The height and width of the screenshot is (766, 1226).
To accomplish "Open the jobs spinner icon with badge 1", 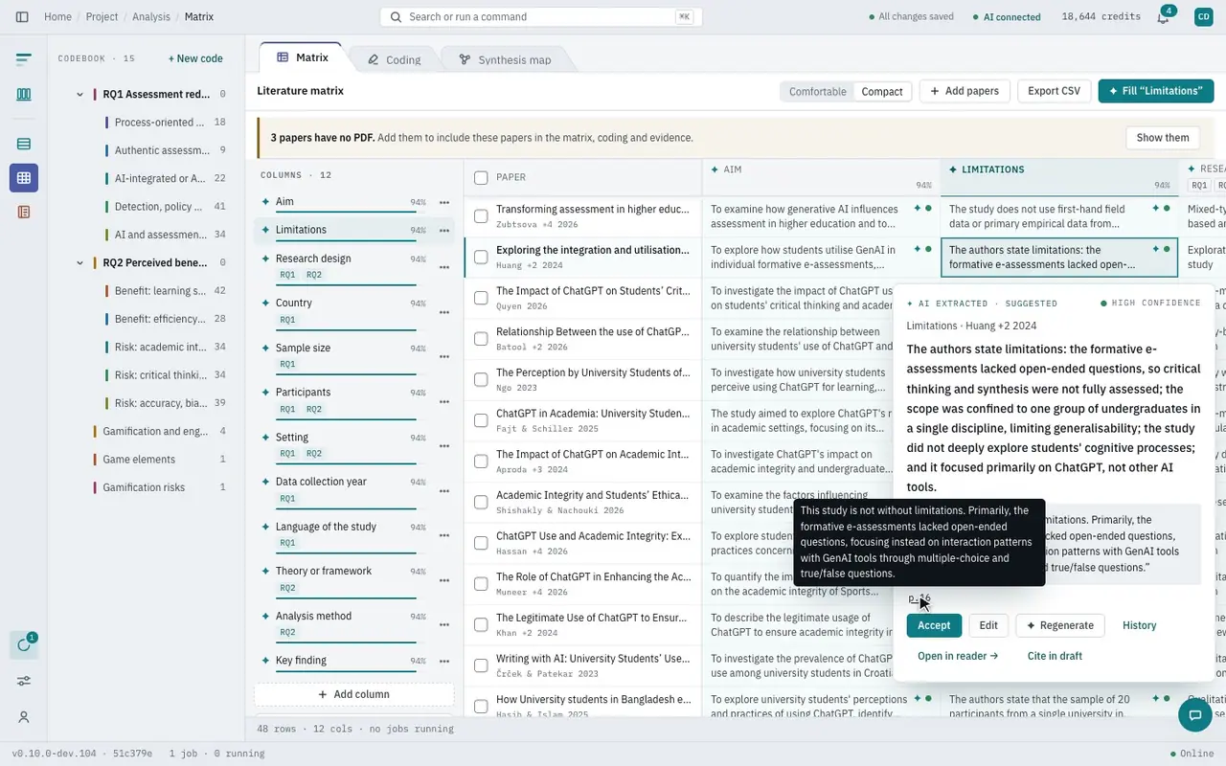I will (24, 644).
